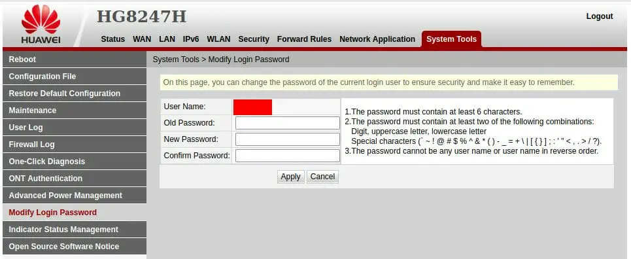The height and width of the screenshot is (259, 631).
Task: Switch to the WLAN tab
Action: (x=218, y=39)
